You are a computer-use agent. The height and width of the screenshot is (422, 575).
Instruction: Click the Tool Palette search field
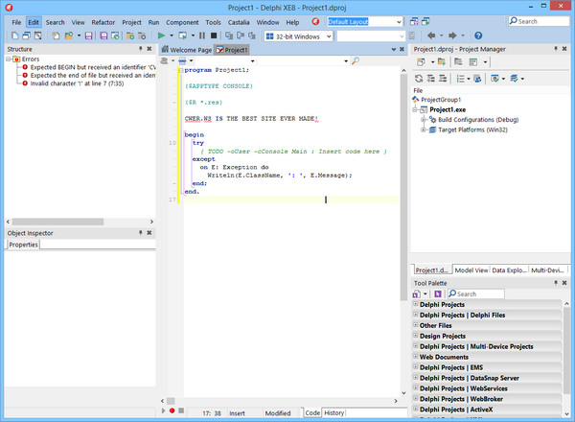479,293
